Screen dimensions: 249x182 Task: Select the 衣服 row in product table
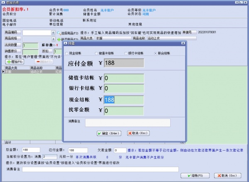pos(32,72)
